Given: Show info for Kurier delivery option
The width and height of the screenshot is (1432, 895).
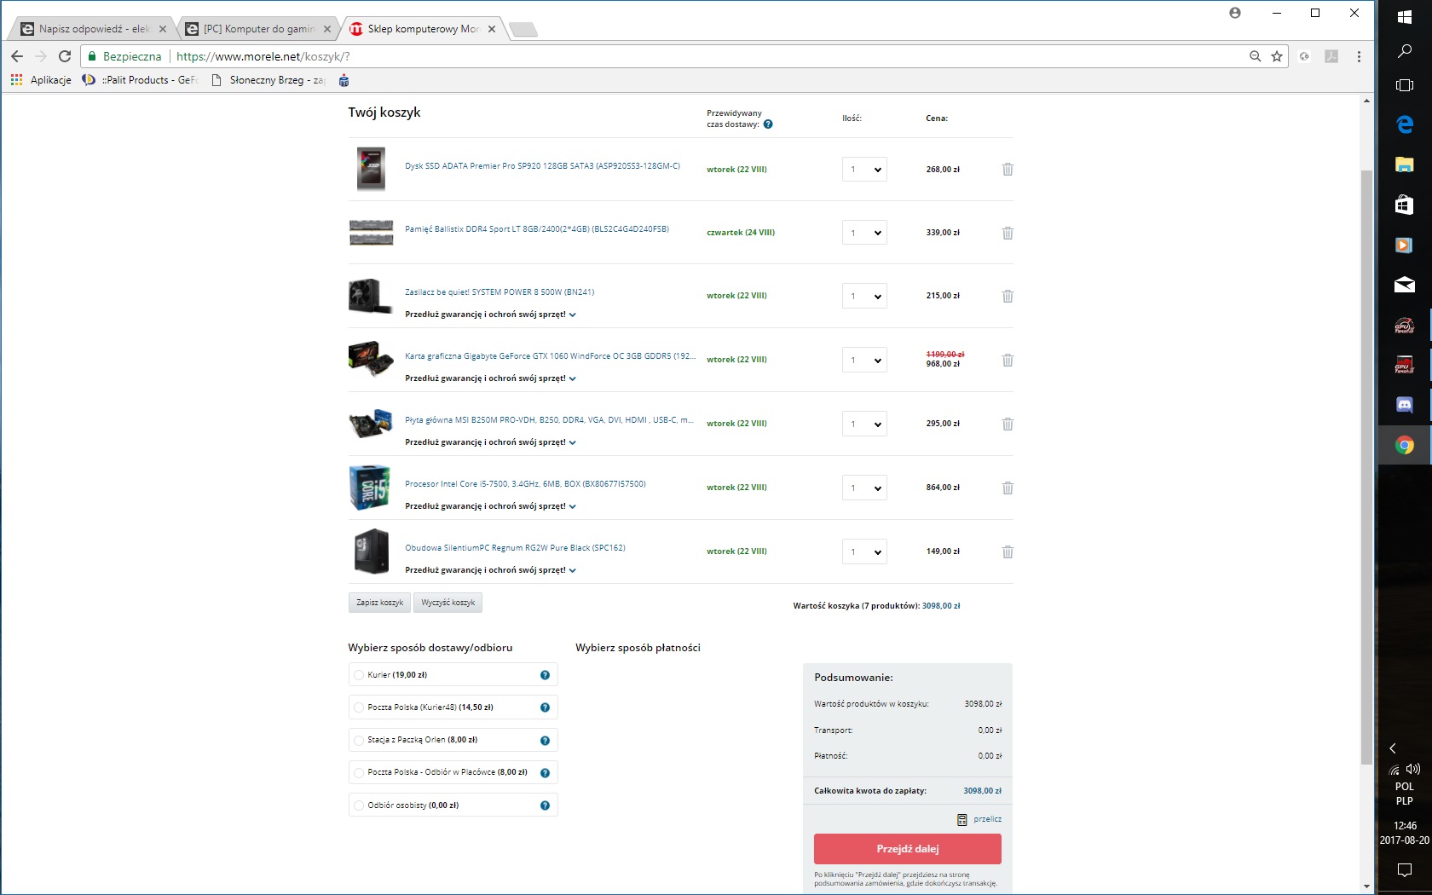Looking at the screenshot, I should pos(545,675).
